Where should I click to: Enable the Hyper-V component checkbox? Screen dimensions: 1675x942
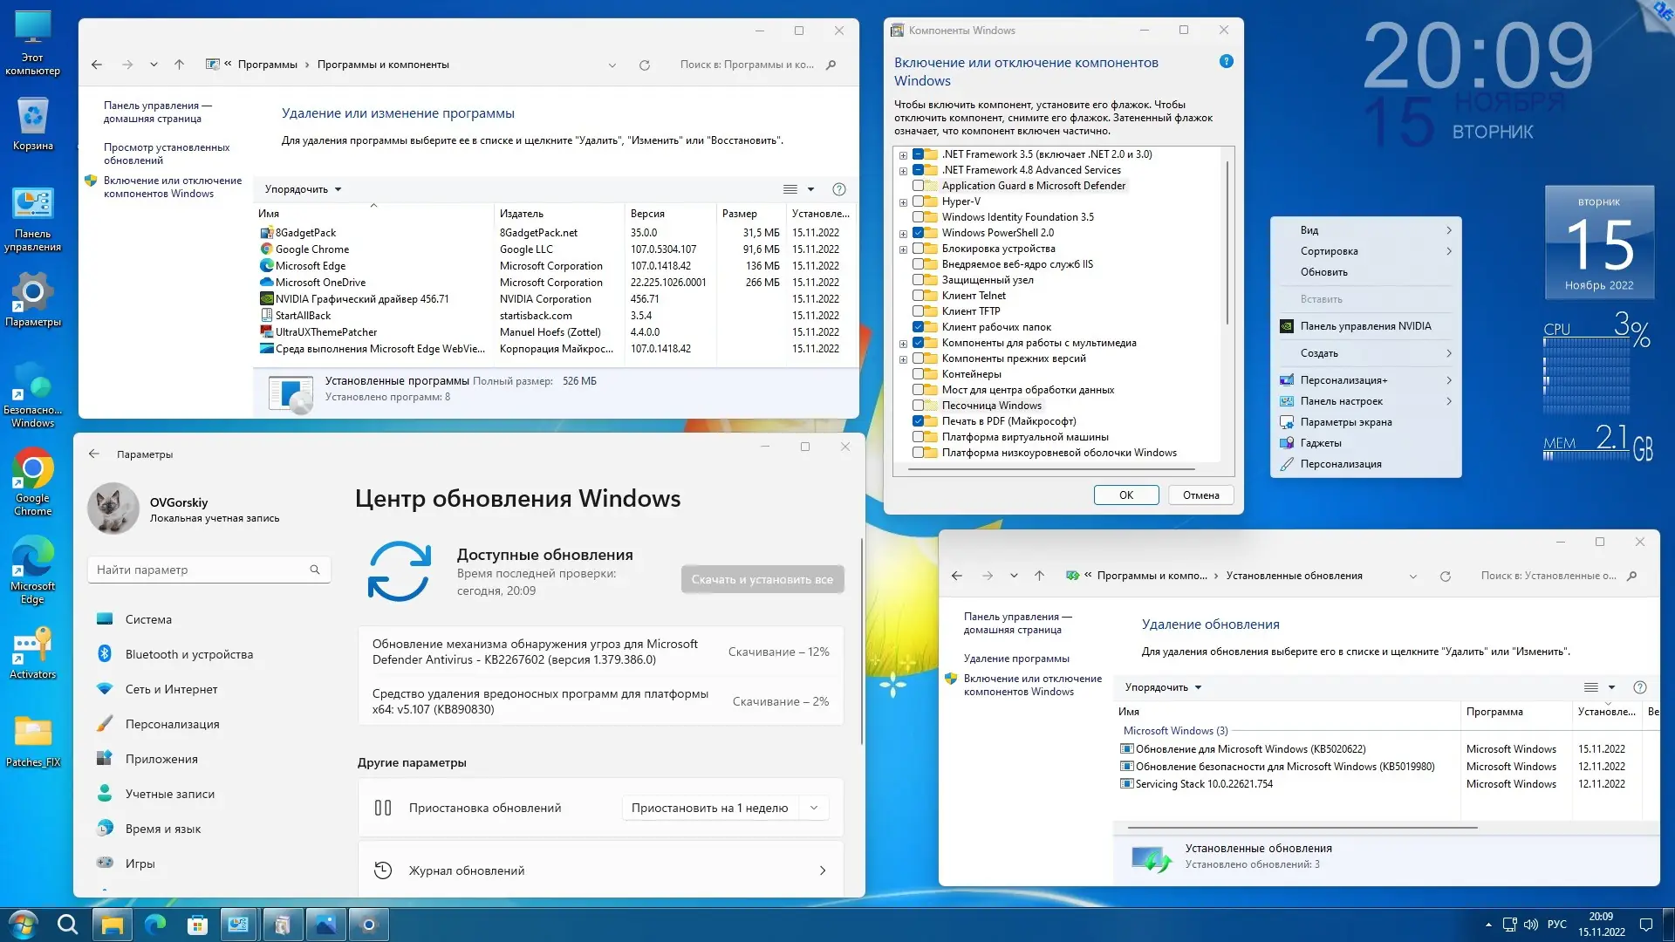coord(918,201)
